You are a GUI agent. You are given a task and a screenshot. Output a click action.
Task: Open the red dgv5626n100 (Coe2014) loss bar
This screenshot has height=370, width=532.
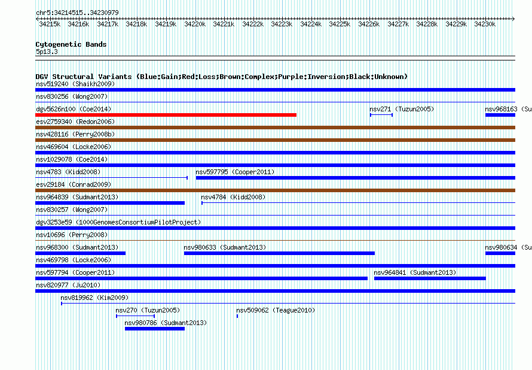[x=166, y=115]
